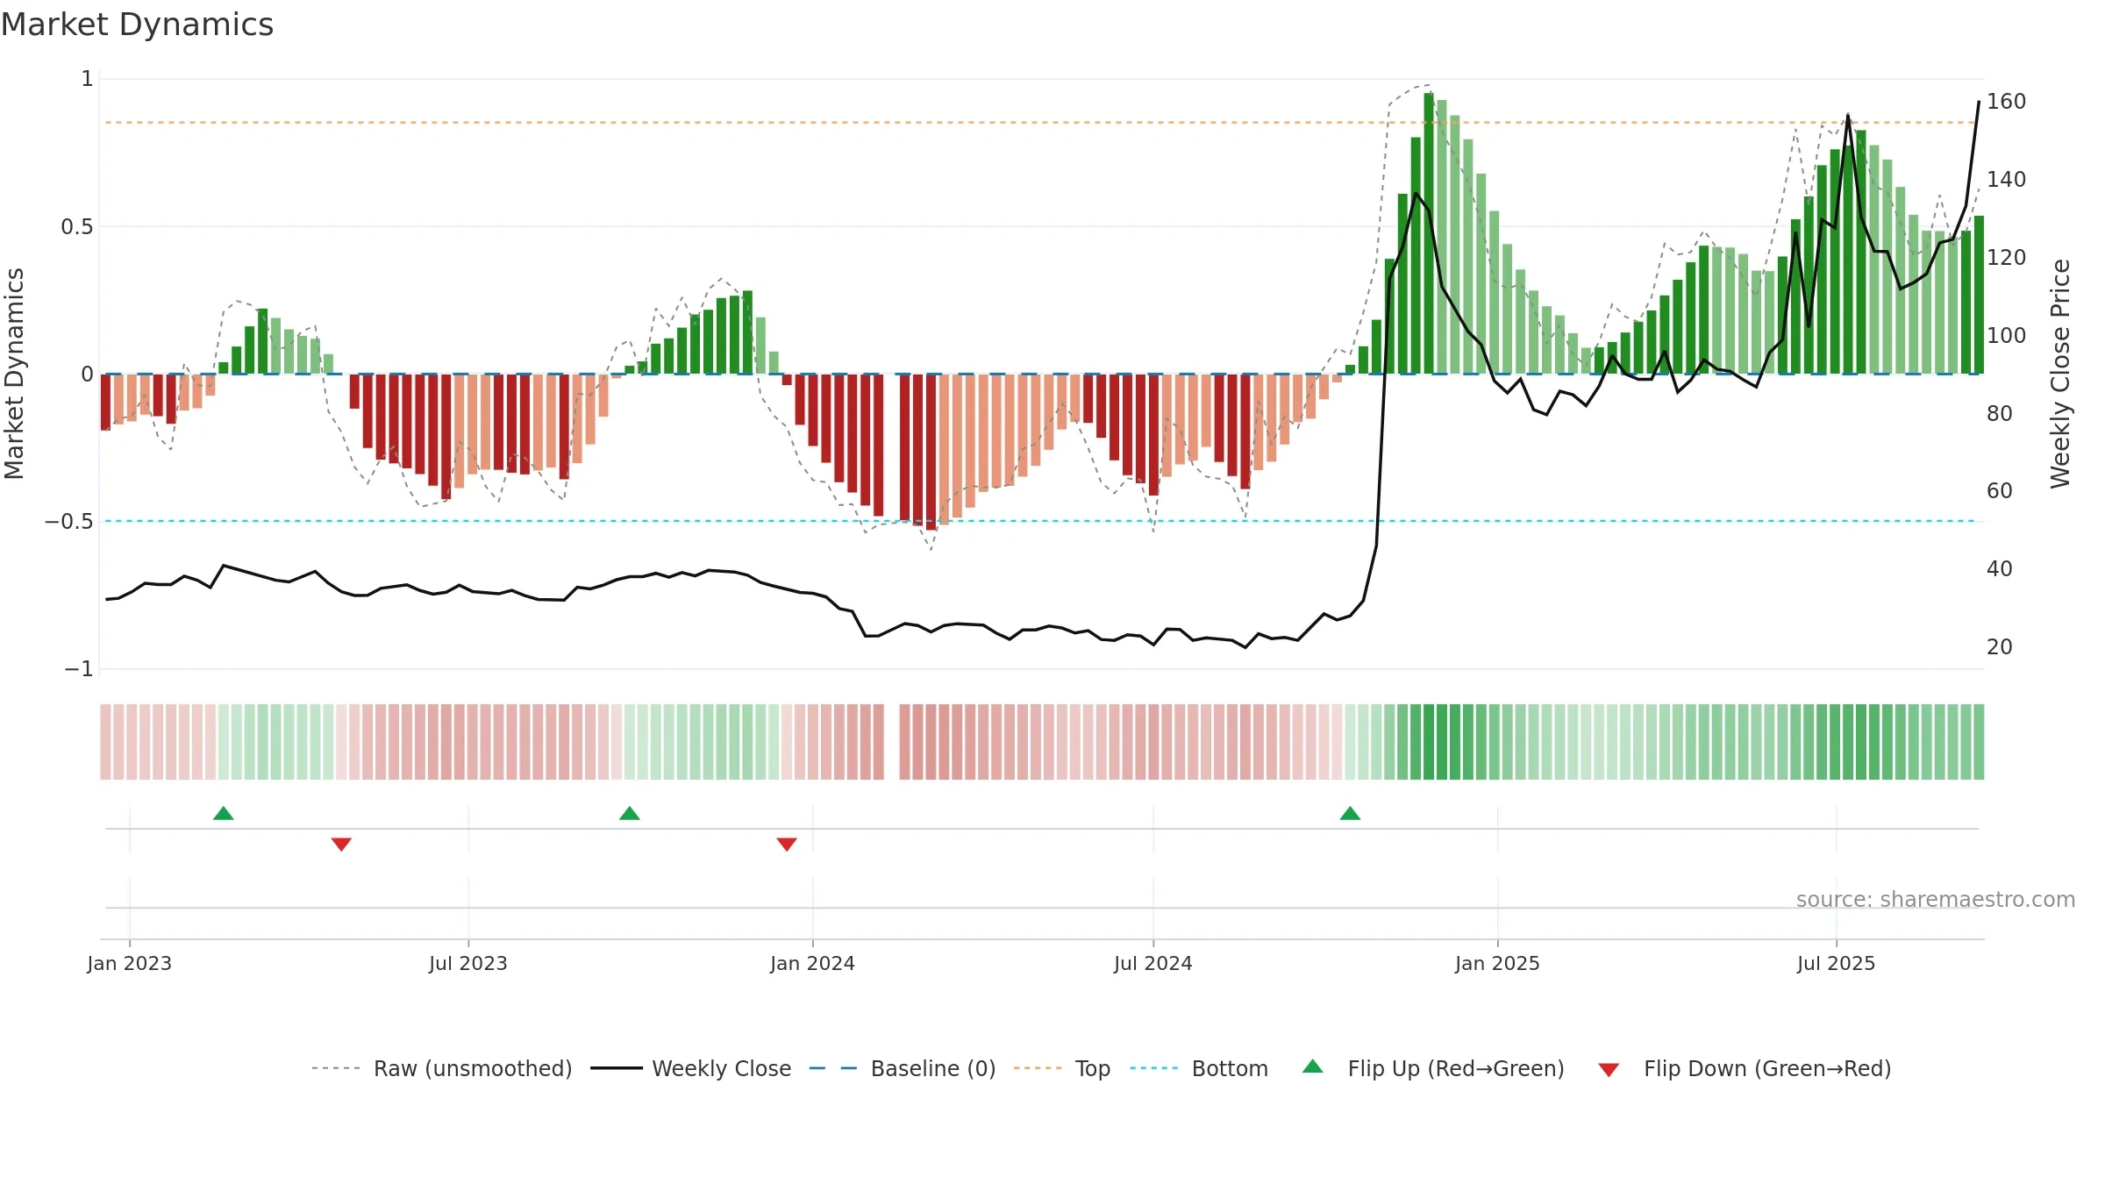Select the green flip-up marker near September 2023
This screenshot has height=1184, width=2105.
pyautogui.click(x=630, y=813)
